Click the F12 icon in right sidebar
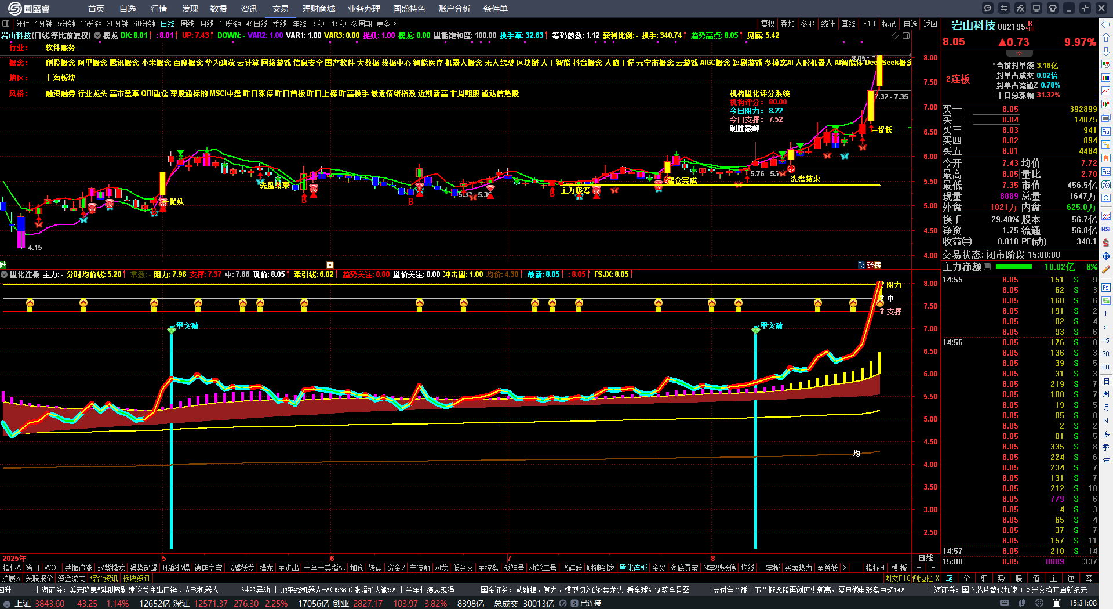 coord(1106,172)
